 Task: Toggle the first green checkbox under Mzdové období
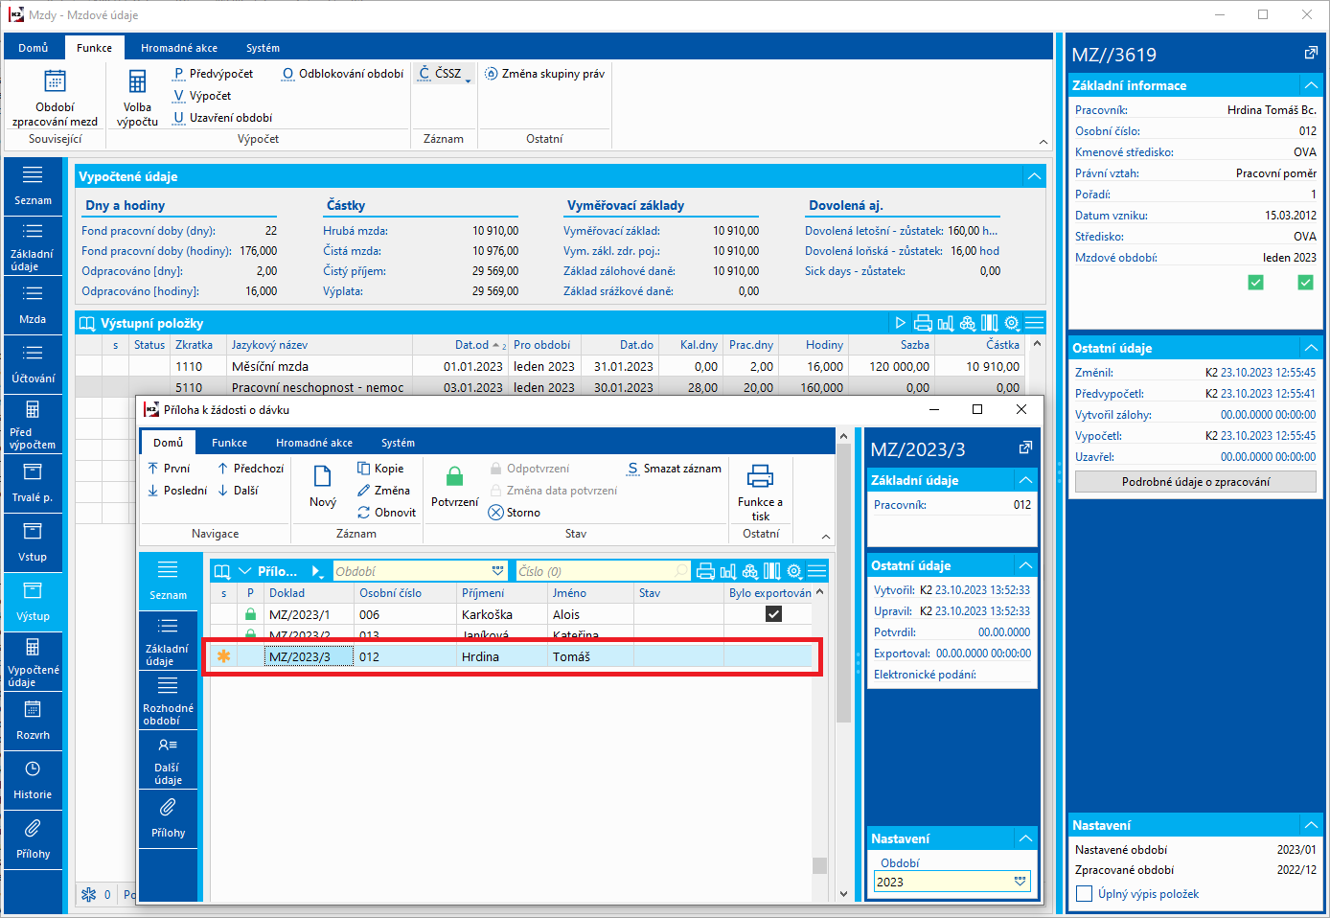click(x=1255, y=282)
